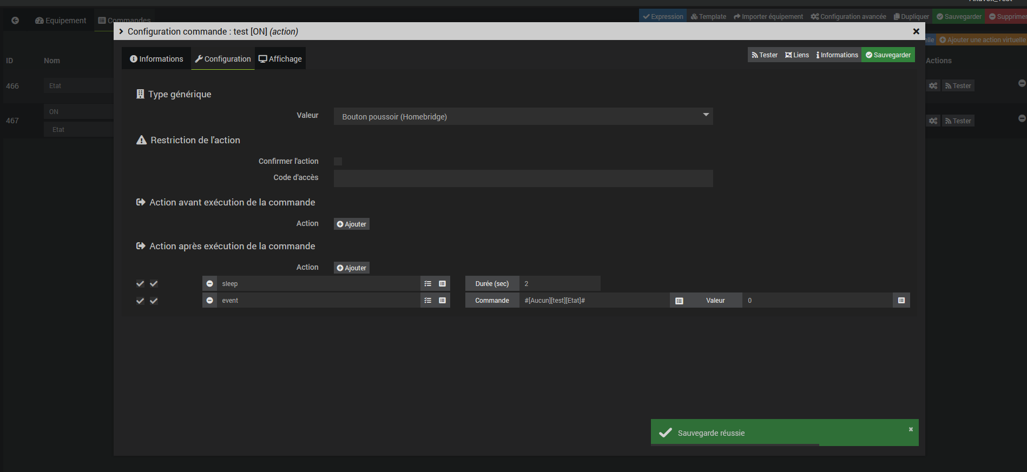Remove the event action row
The height and width of the screenshot is (472, 1027).
(209, 301)
